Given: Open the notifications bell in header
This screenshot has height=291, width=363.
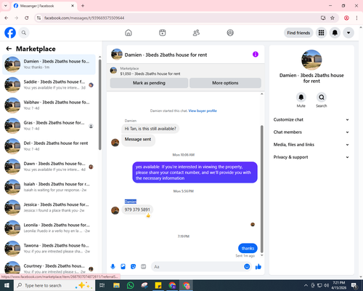Looking at the screenshot, I should 335,33.
